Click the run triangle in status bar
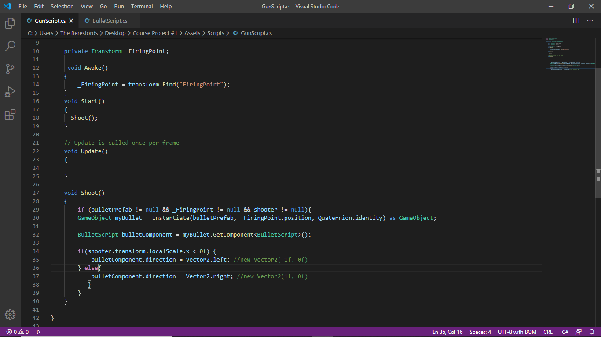Viewport: 601px width, 337px height. coord(39,332)
